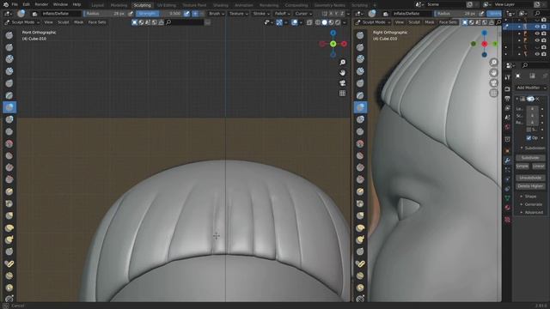Open the Falloff dropdown
The height and width of the screenshot is (309, 550).
282,14
